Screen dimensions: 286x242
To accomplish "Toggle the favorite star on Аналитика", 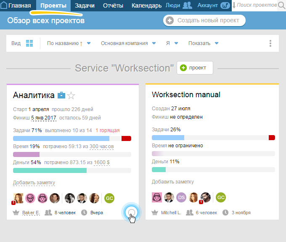I will (x=71, y=96).
